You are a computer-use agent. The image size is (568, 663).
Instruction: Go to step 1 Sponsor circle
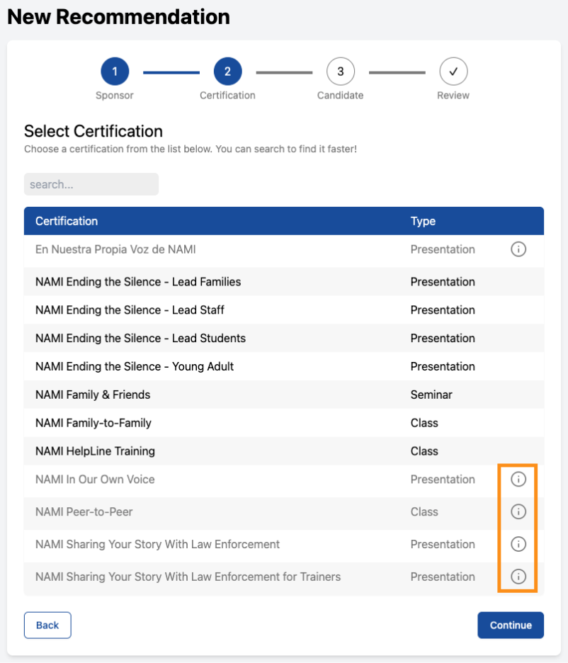[x=115, y=72]
